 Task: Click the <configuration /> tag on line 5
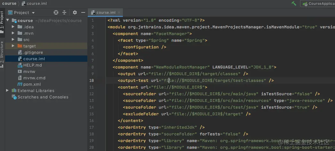click(145, 47)
